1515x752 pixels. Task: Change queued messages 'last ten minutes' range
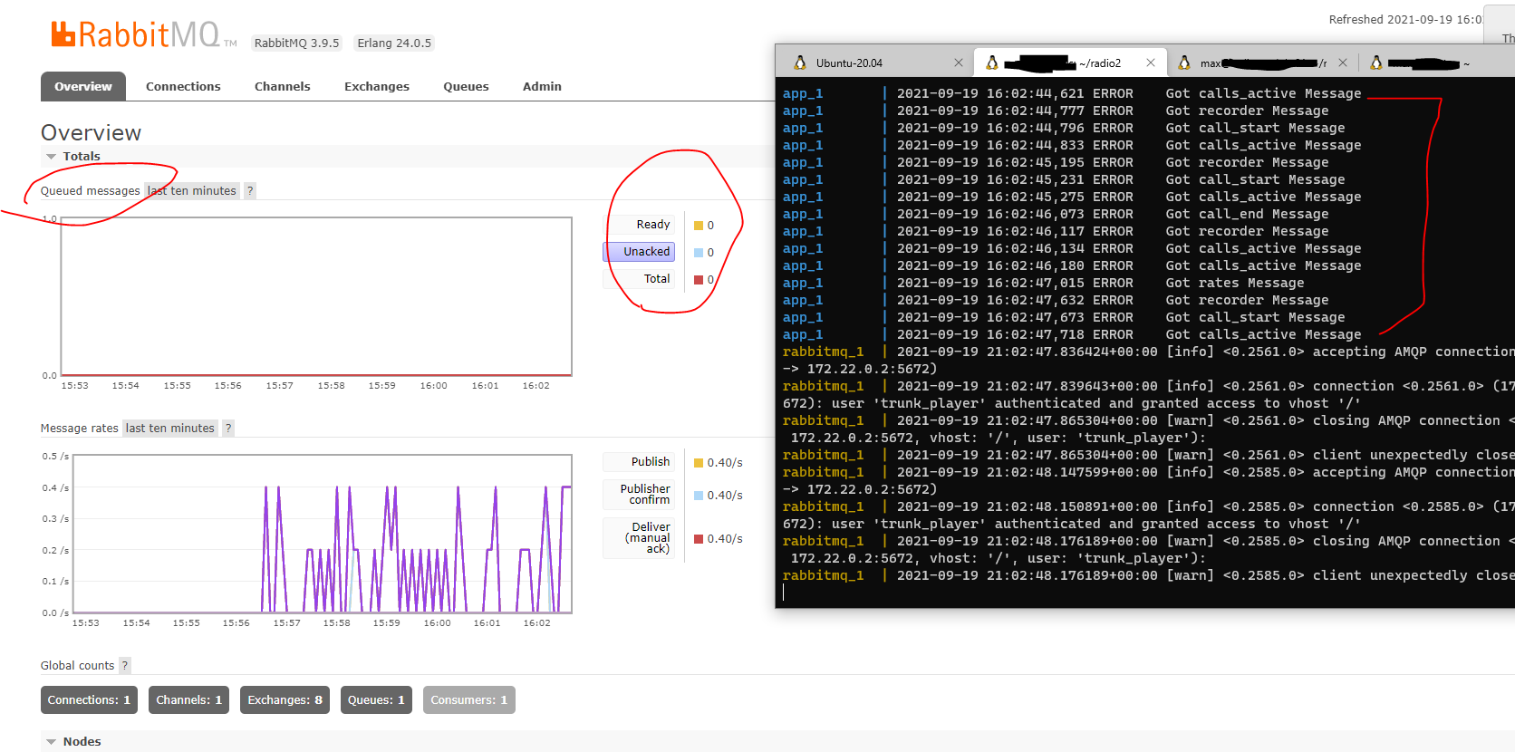tap(192, 190)
